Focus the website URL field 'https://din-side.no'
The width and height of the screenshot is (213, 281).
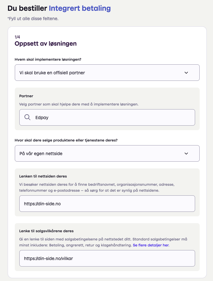(x=107, y=204)
